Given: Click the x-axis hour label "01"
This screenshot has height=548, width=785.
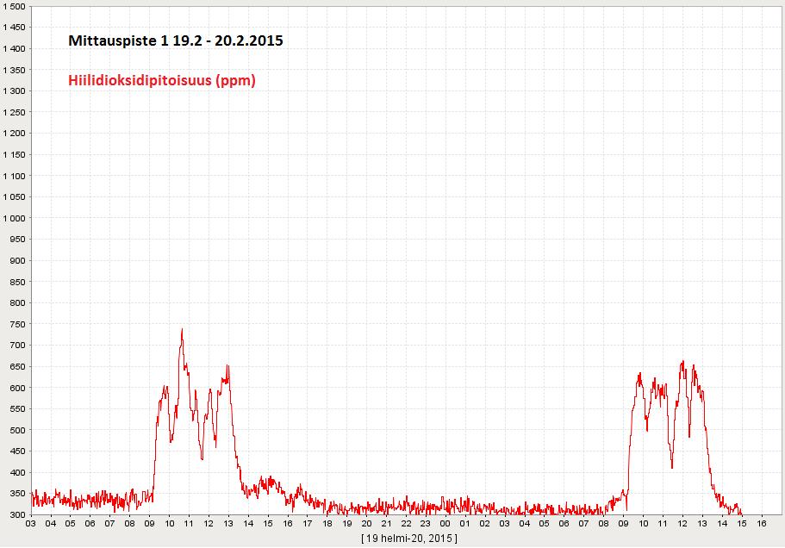Looking at the screenshot, I should pos(465,524).
